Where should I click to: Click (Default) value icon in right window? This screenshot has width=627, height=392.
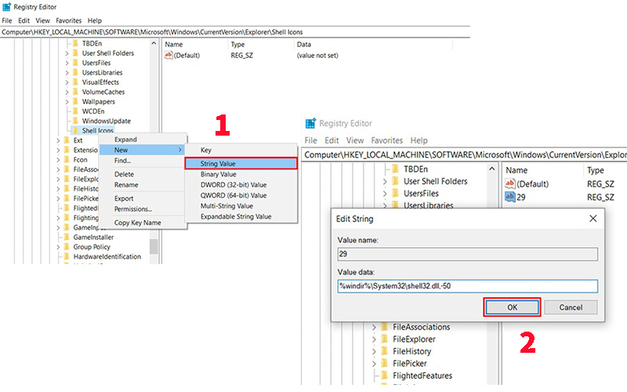510,183
